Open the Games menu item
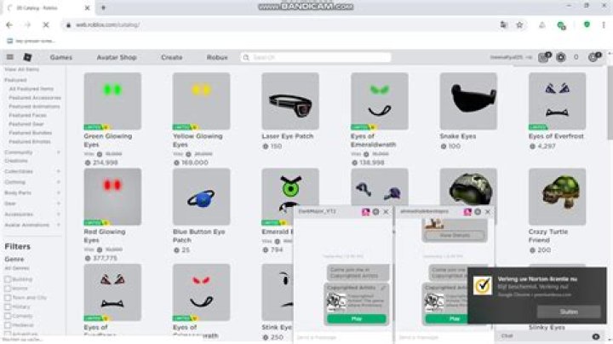The image size is (613, 344). 60,57
